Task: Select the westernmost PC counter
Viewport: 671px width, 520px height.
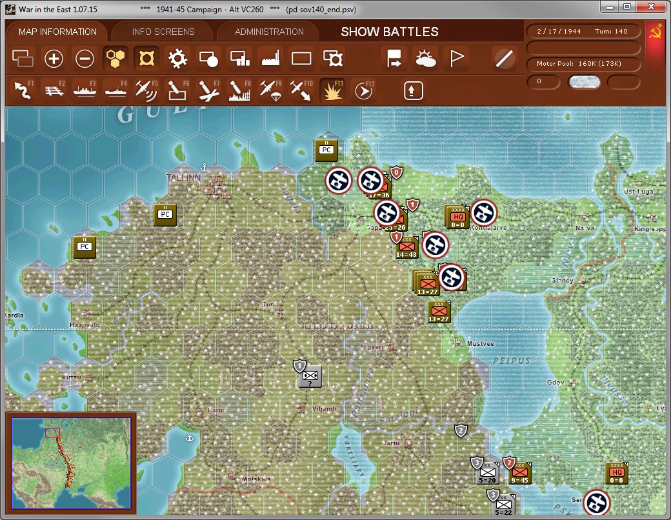Action: (85, 247)
